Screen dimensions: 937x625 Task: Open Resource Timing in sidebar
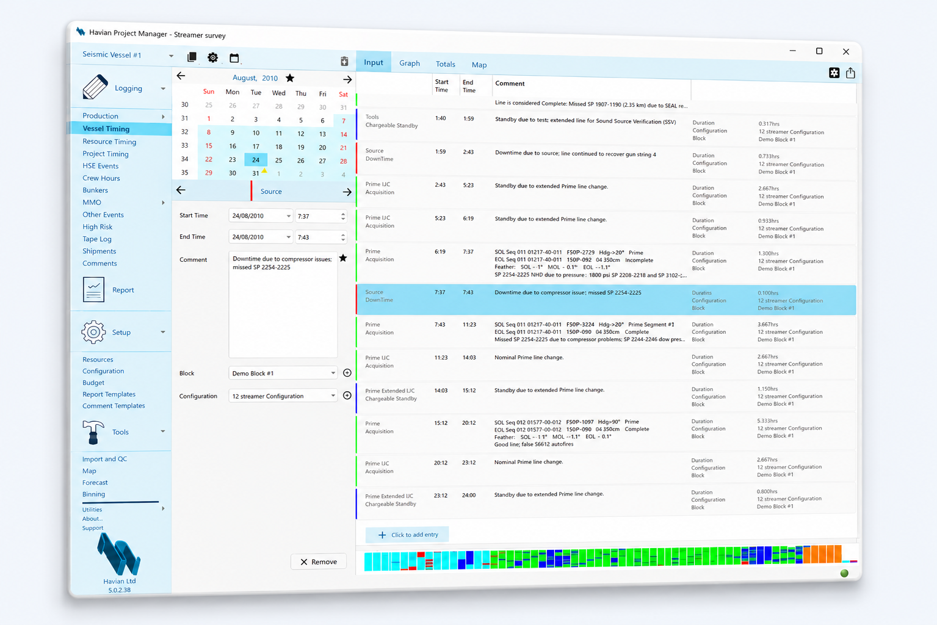[x=109, y=142]
